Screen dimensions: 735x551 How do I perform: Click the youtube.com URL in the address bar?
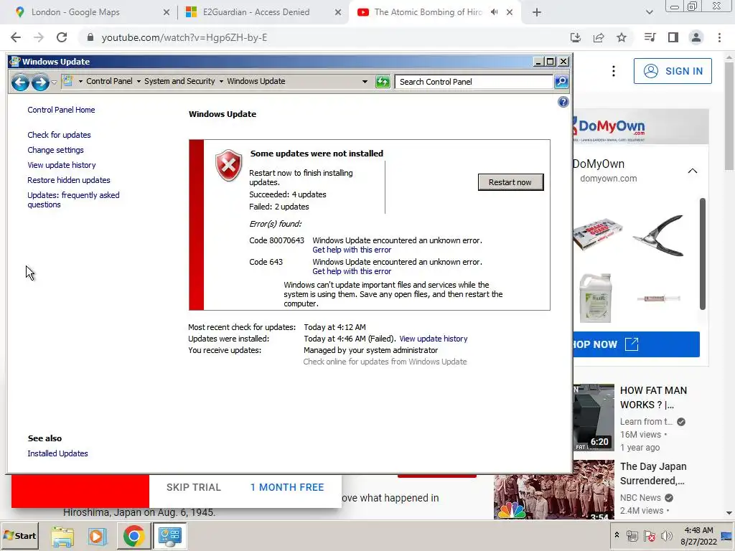click(184, 37)
